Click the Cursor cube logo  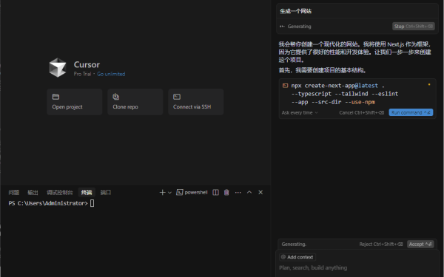tap(58, 67)
